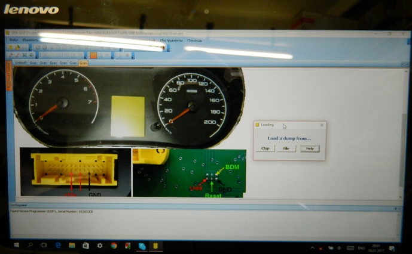Open the Изменить menu
This screenshot has height=254, width=412.
(30, 40)
